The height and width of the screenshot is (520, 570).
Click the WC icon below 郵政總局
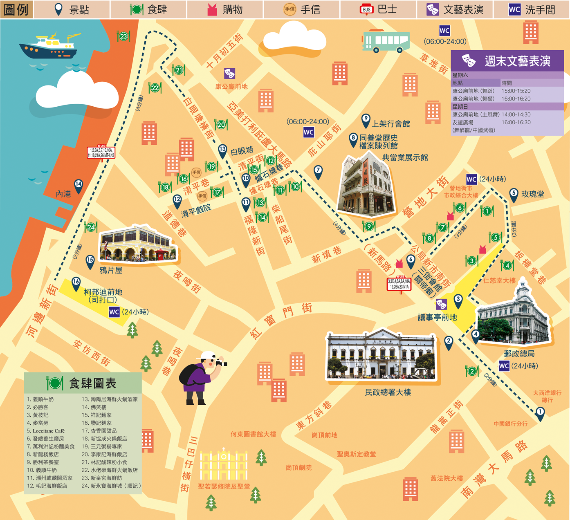504,366
